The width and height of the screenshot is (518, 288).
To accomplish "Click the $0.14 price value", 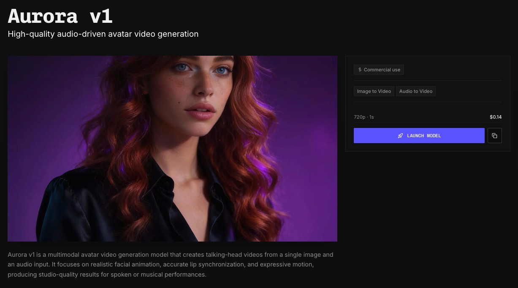I will click(x=496, y=117).
